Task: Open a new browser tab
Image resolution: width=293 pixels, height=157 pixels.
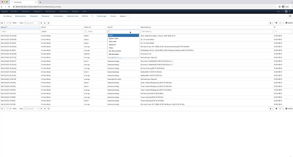Action: 40,2
